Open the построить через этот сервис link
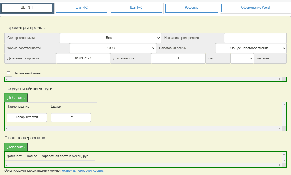Viewport: 291px width, 175px height. [82, 171]
